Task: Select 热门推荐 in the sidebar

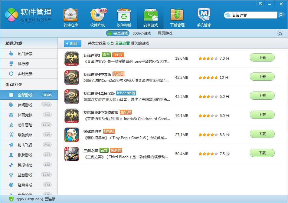Action: tap(25, 54)
